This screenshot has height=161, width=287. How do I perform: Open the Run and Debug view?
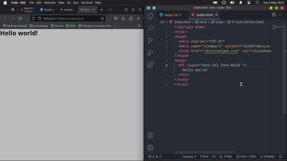150,52
